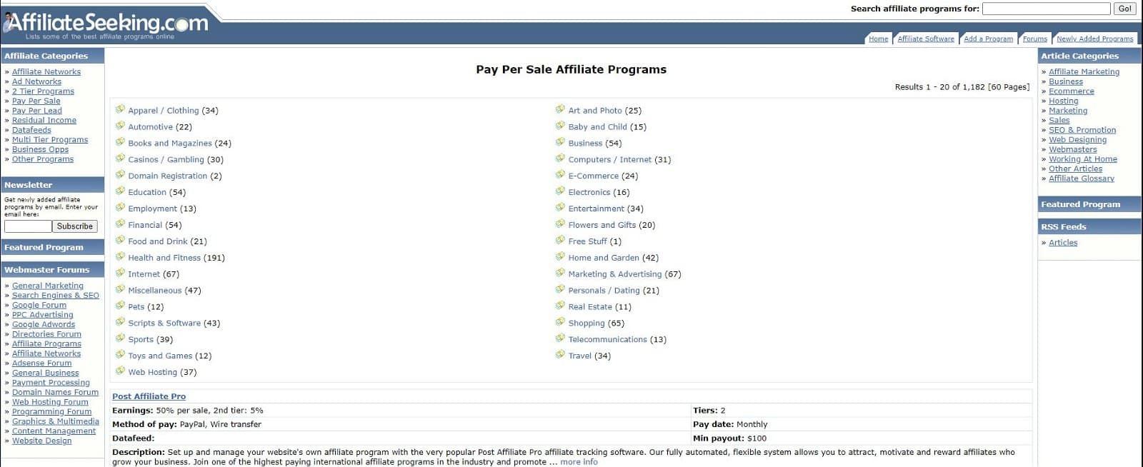Focus the affiliate program search field
1143x467 pixels.
1046,9
